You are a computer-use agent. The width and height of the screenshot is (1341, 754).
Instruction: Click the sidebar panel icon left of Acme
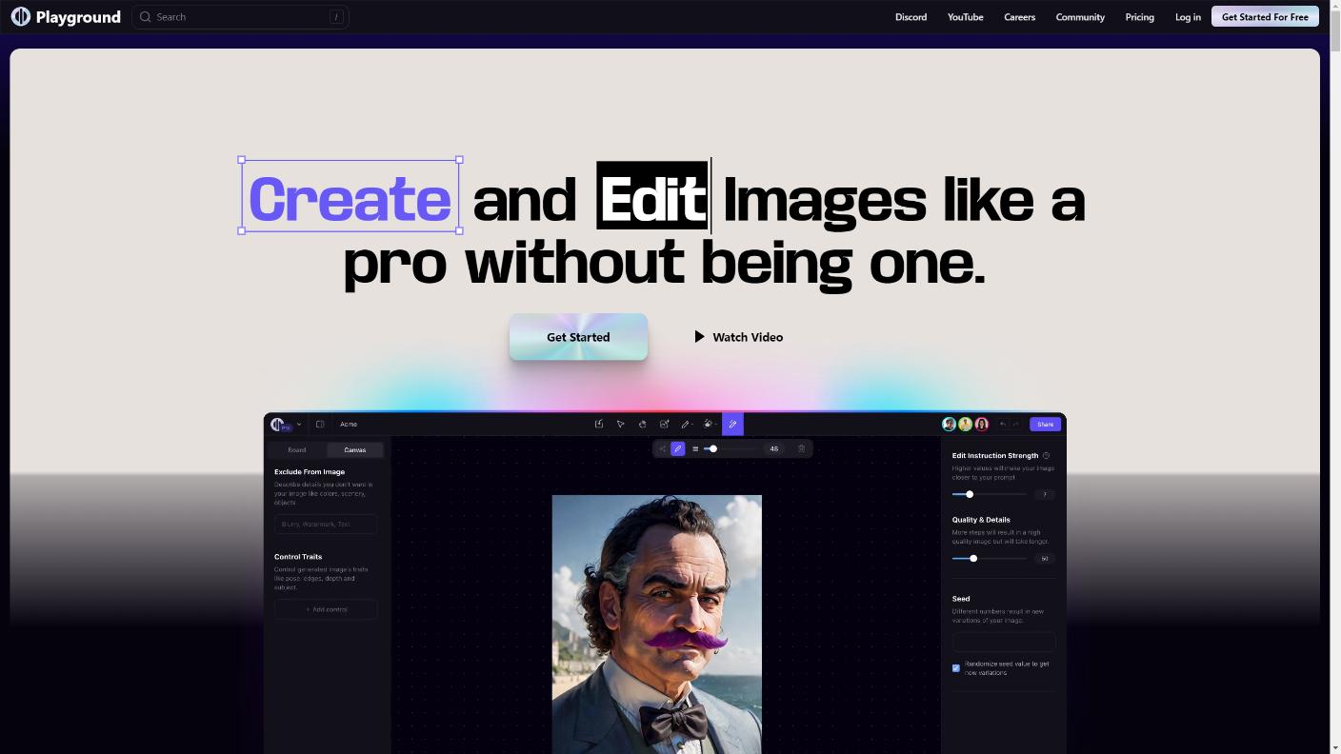point(320,425)
